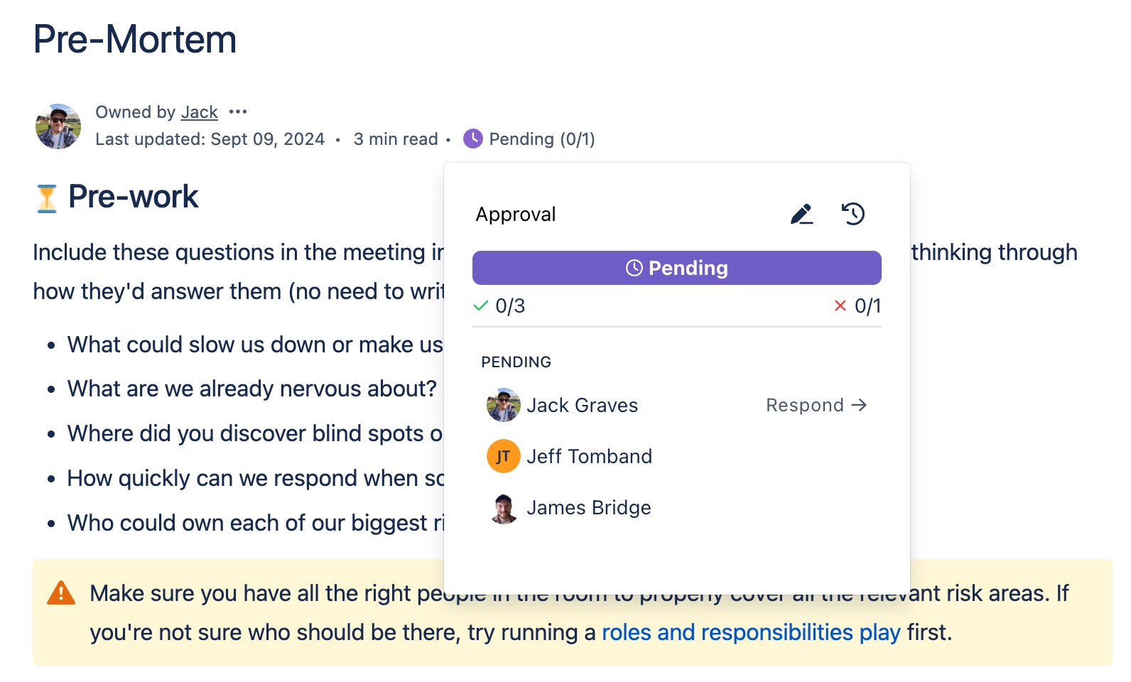Select Jeff Tomband in the pending list
Viewport: 1131px width, 682px height.
pyautogui.click(x=589, y=456)
